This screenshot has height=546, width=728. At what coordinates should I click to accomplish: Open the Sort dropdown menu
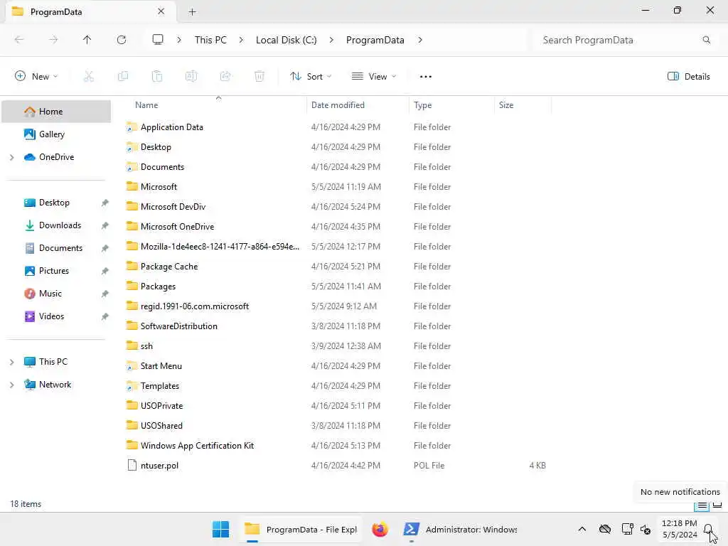coord(311,77)
